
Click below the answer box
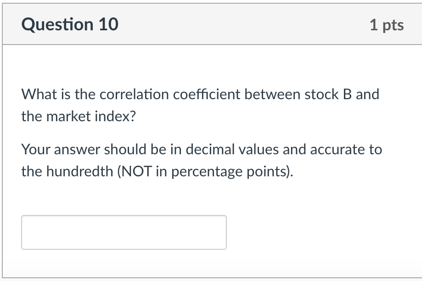coord(124,259)
